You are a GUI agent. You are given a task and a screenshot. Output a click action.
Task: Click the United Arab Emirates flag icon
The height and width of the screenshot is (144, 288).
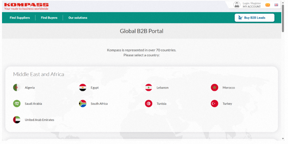[x=16, y=120]
